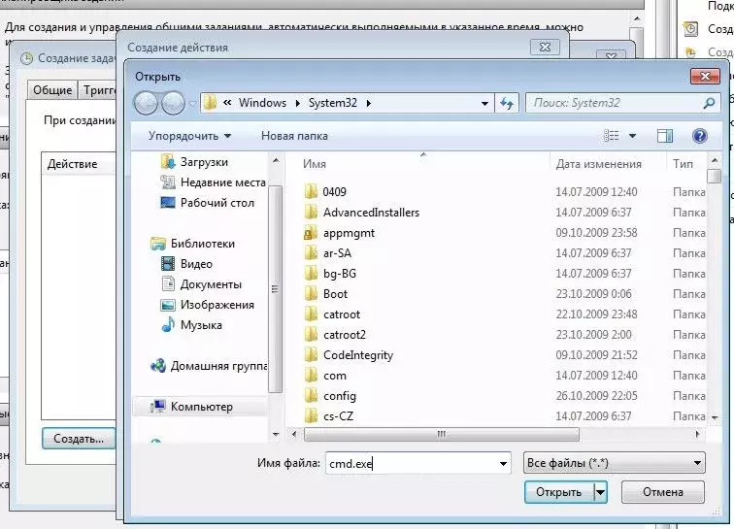Viewport: 734px width, 529px height.
Task: Click the navigation pane vertical scrollbar thumb
Action: (276, 289)
